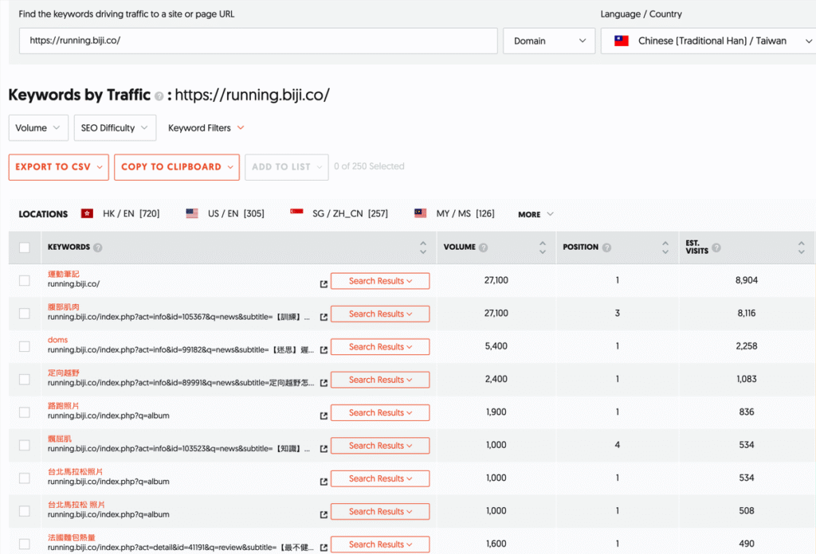This screenshot has width=816, height=554.
Task: Expand the SEO Difficulty filter
Action: click(x=115, y=128)
